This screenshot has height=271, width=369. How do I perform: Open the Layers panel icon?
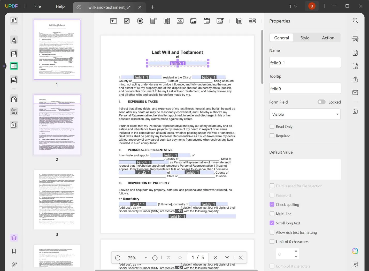tap(14, 238)
